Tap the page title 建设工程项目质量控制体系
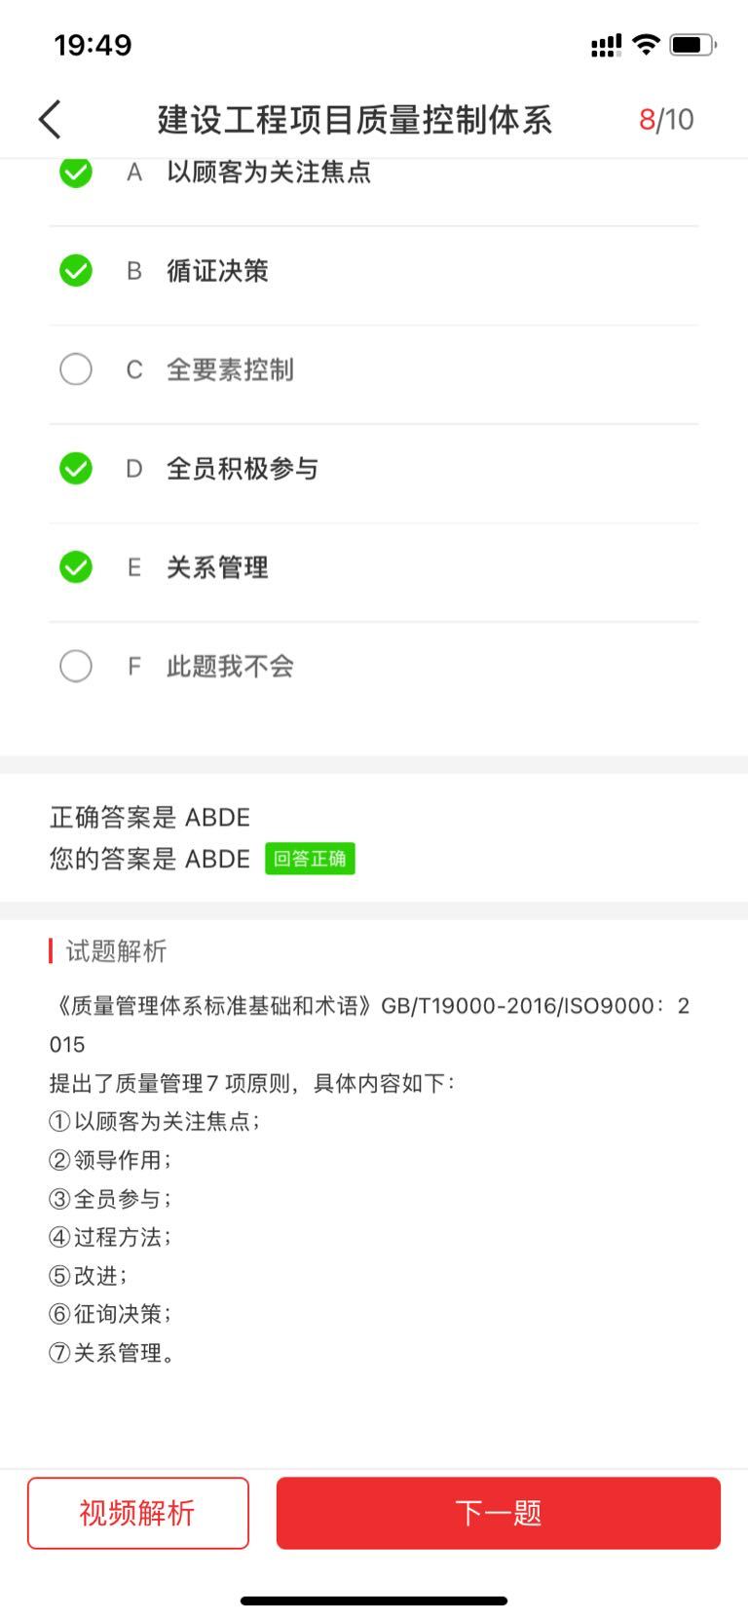Image resolution: width=748 pixels, height=1620 pixels. coord(355,120)
